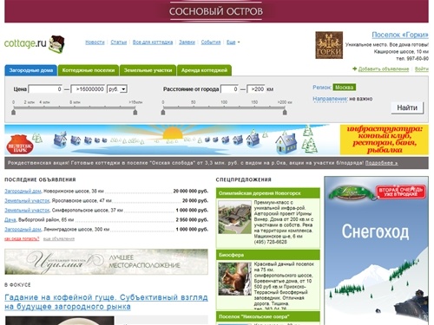Select the Коттеджные поселки tab
The width and height of the screenshot is (434, 325).
tap(89, 70)
